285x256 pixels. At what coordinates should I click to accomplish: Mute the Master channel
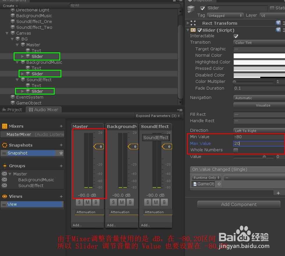(x=88, y=202)
